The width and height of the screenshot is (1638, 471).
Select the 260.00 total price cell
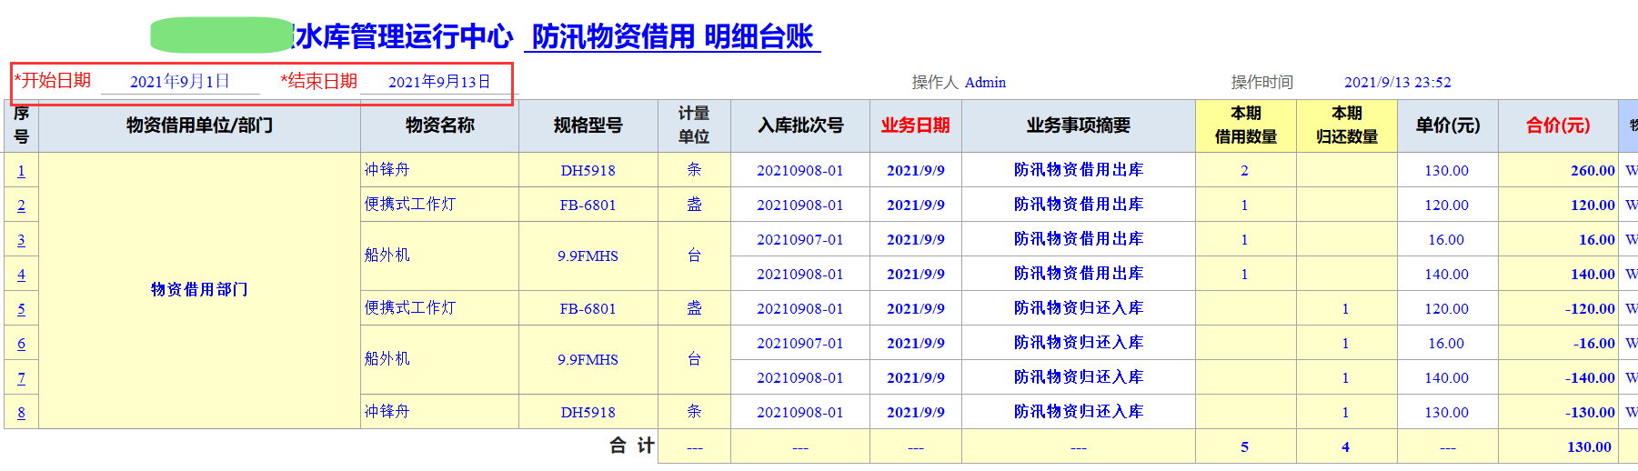pos(1592,171)
